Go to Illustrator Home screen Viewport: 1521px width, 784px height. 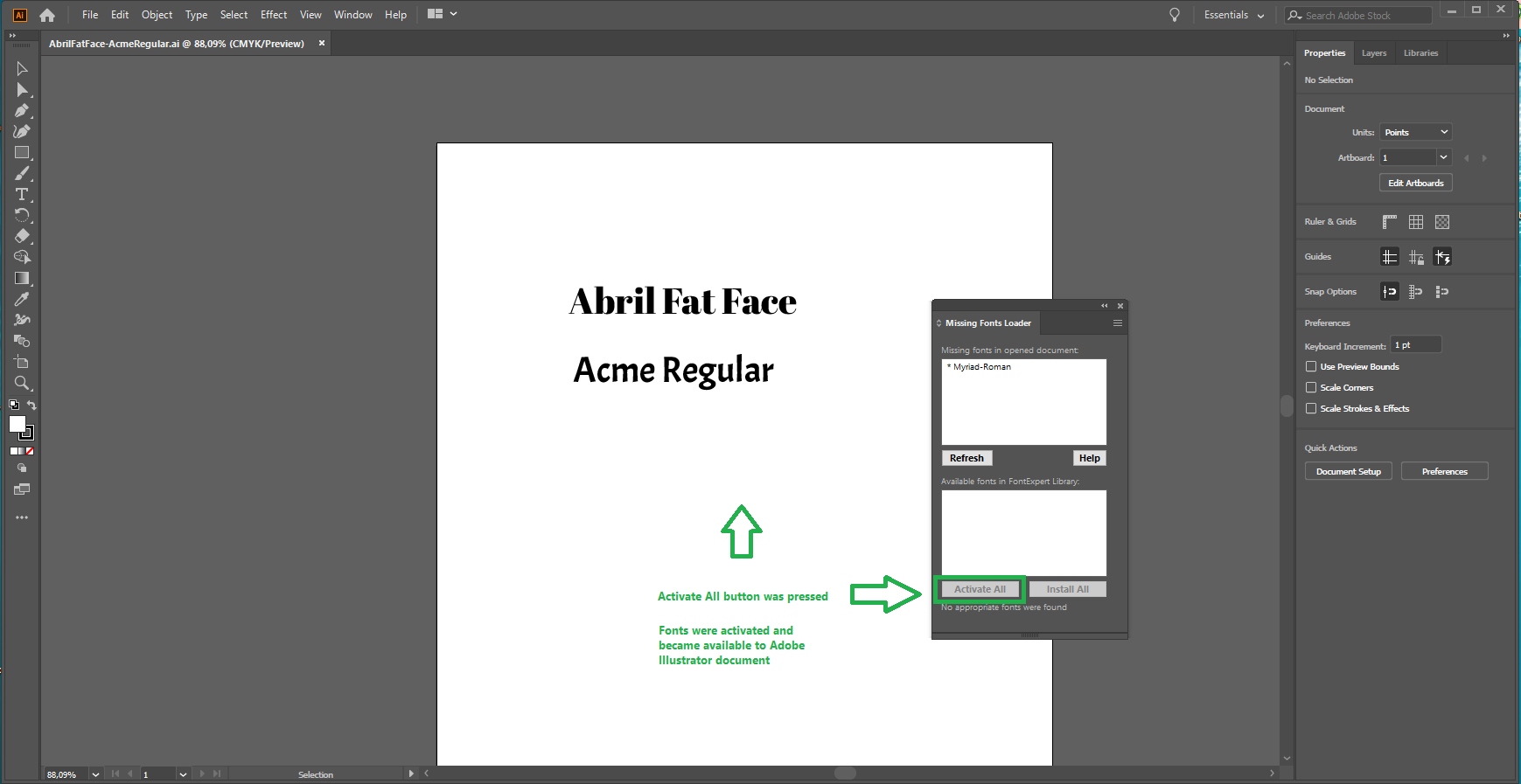tap(47, 15)
